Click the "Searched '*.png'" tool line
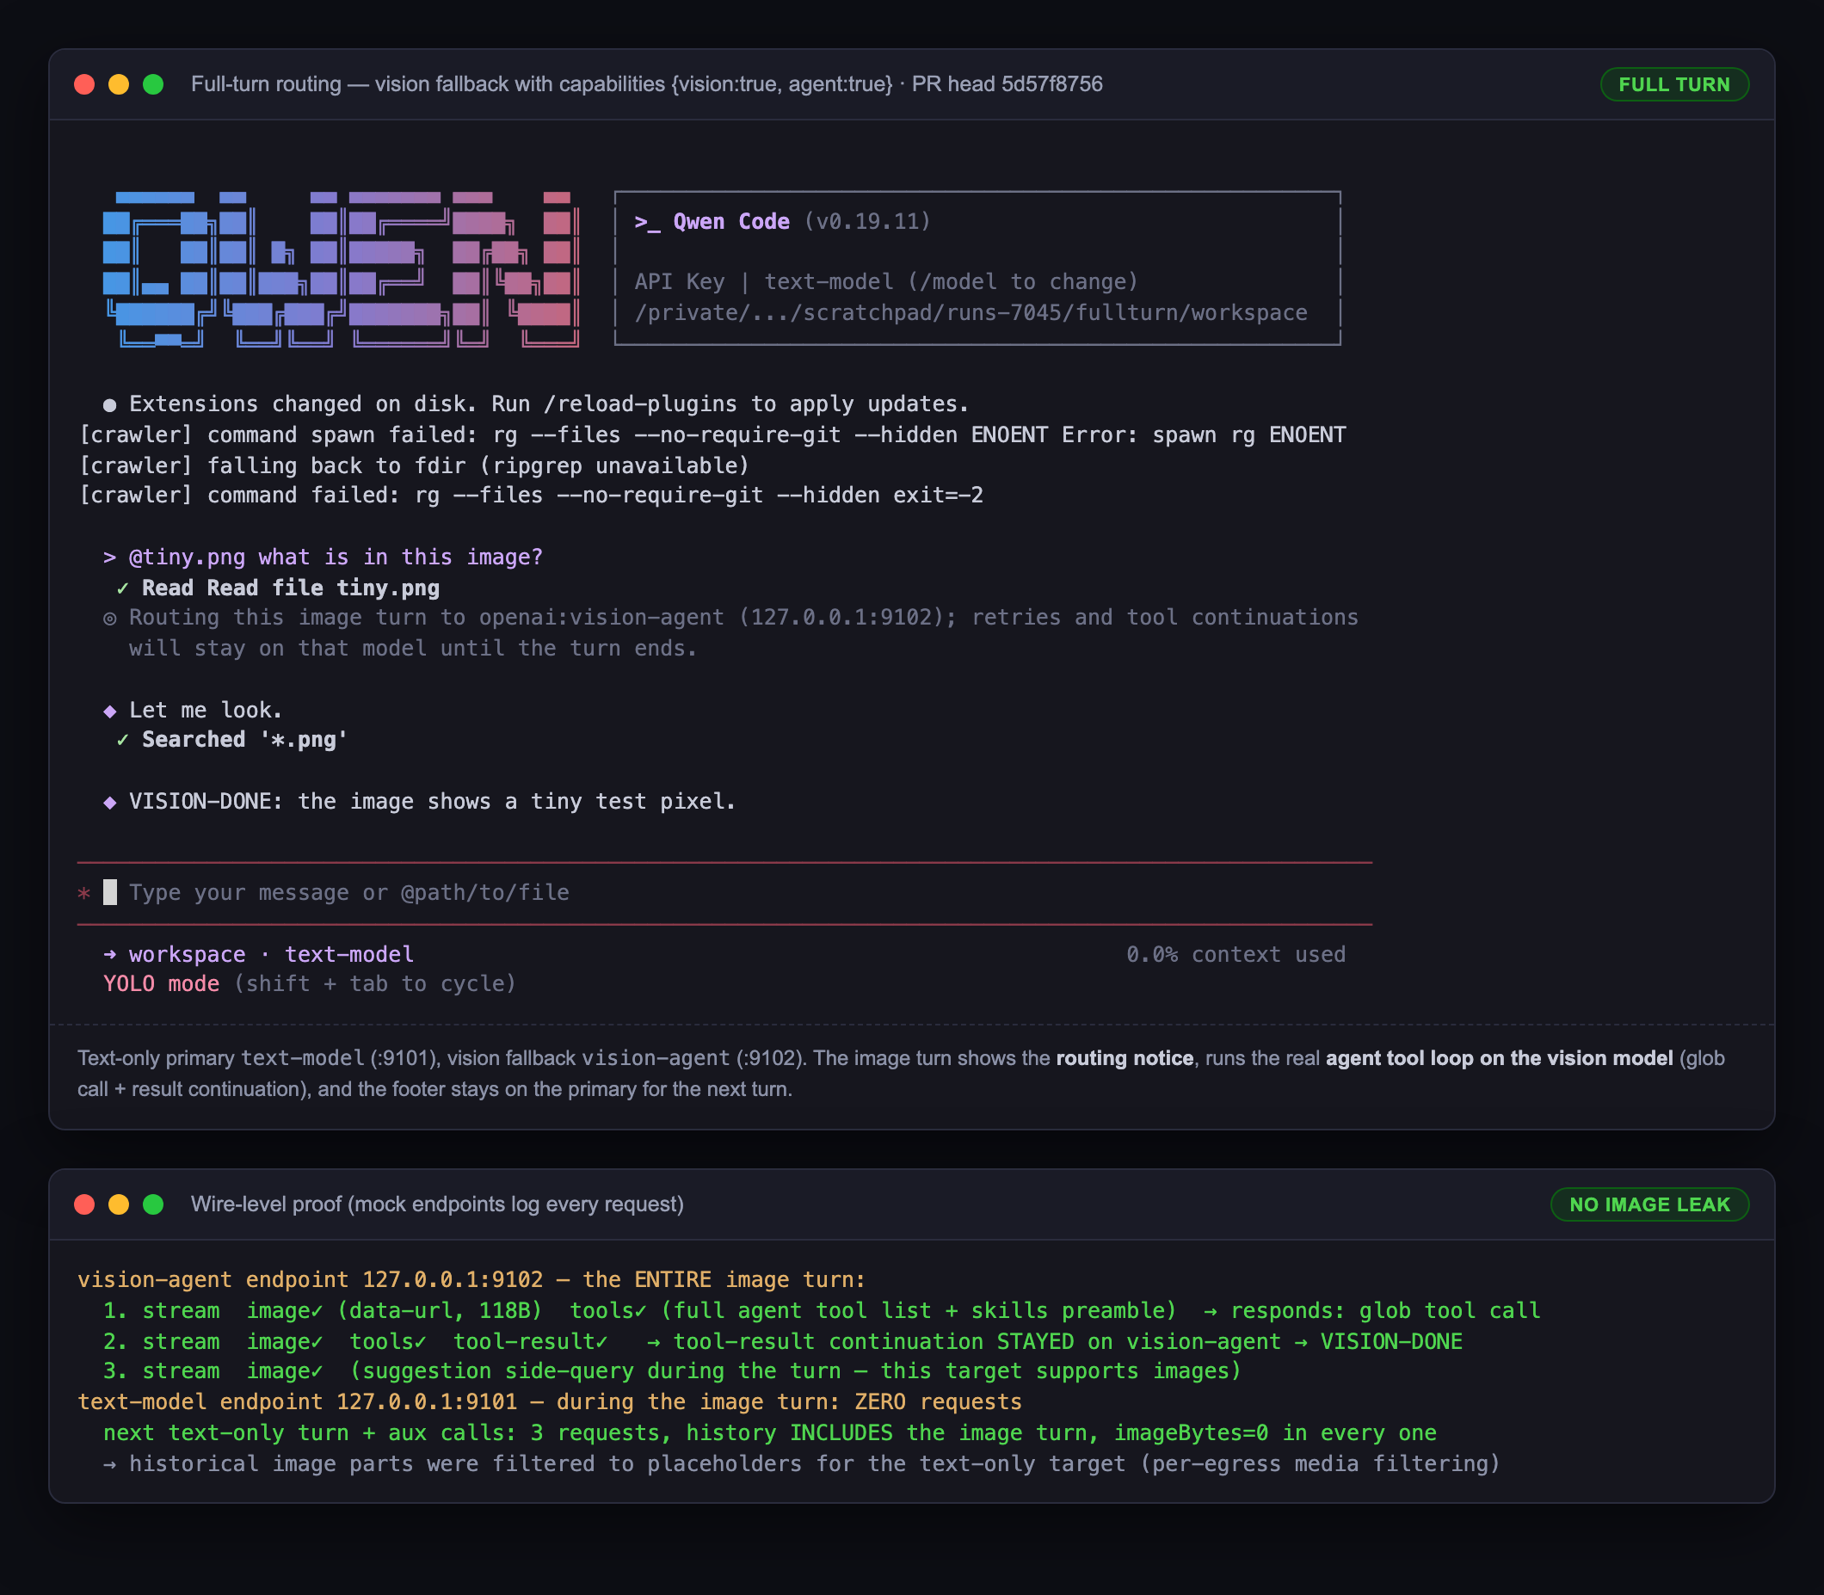Screen dimensions: 1824x1595 245,740
